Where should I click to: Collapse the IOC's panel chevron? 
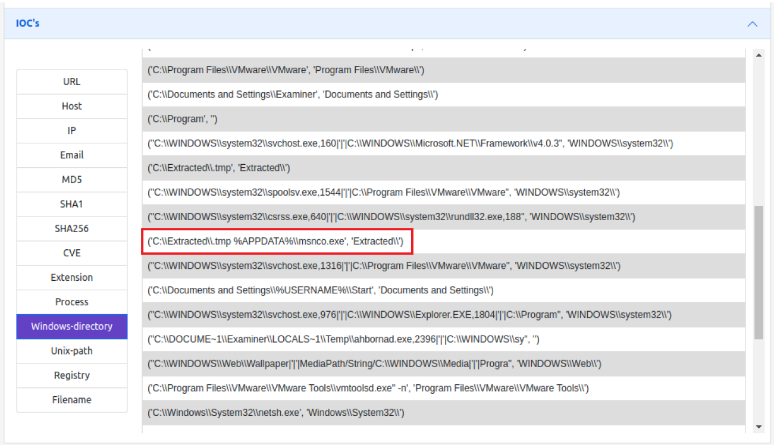[752, 24]
